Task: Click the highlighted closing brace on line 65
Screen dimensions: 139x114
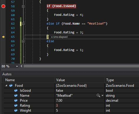Action: coord(48,37)
